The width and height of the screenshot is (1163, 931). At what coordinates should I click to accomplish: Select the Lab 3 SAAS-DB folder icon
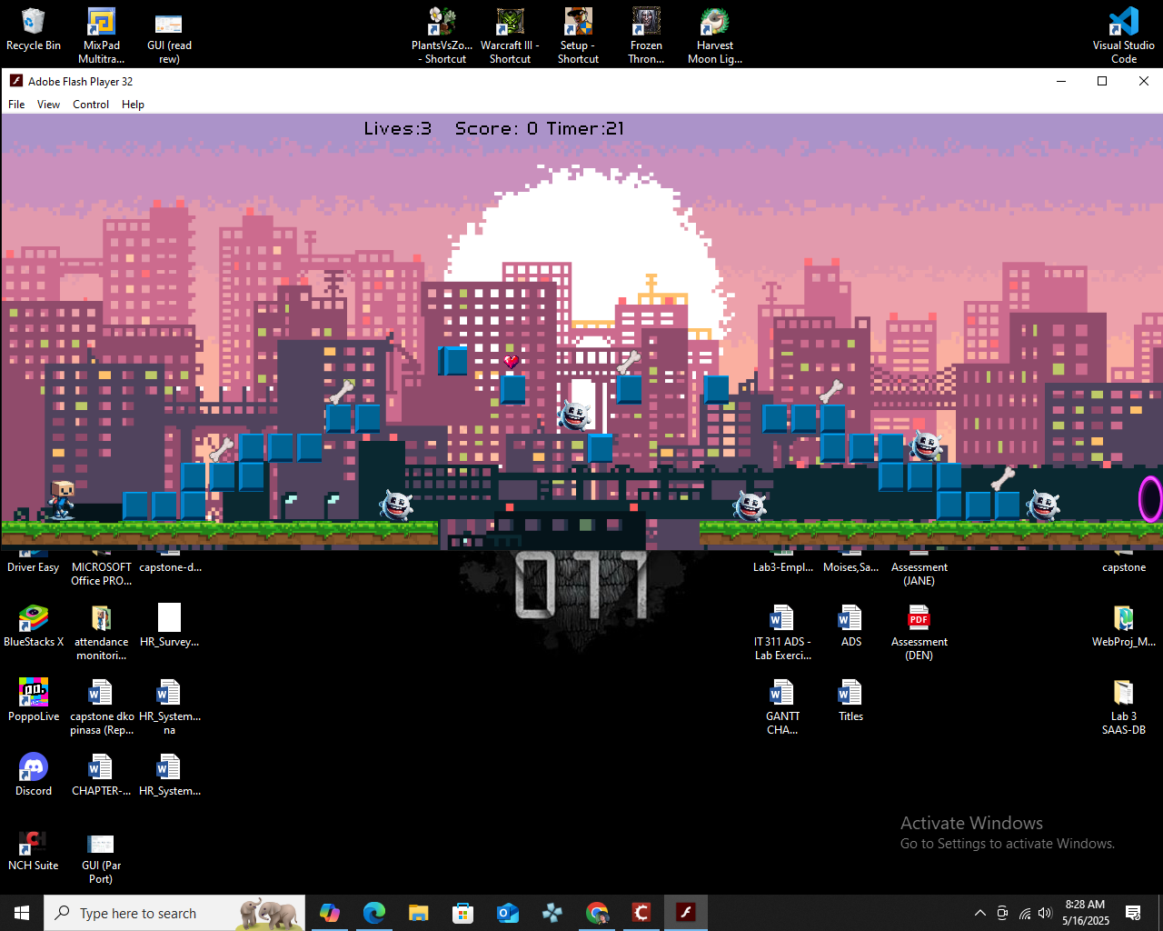pyautogui.click(x=1124, y=706)
